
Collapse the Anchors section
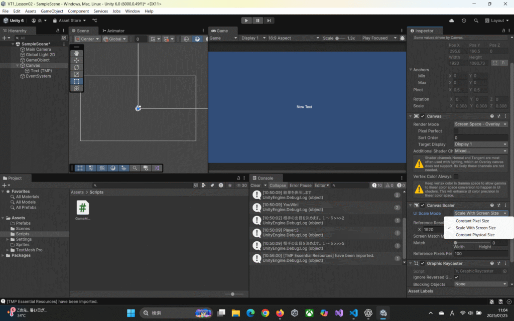coord(411,70)
